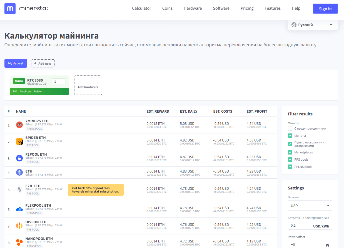Open the USD currency dropdown

coord(310,206)
